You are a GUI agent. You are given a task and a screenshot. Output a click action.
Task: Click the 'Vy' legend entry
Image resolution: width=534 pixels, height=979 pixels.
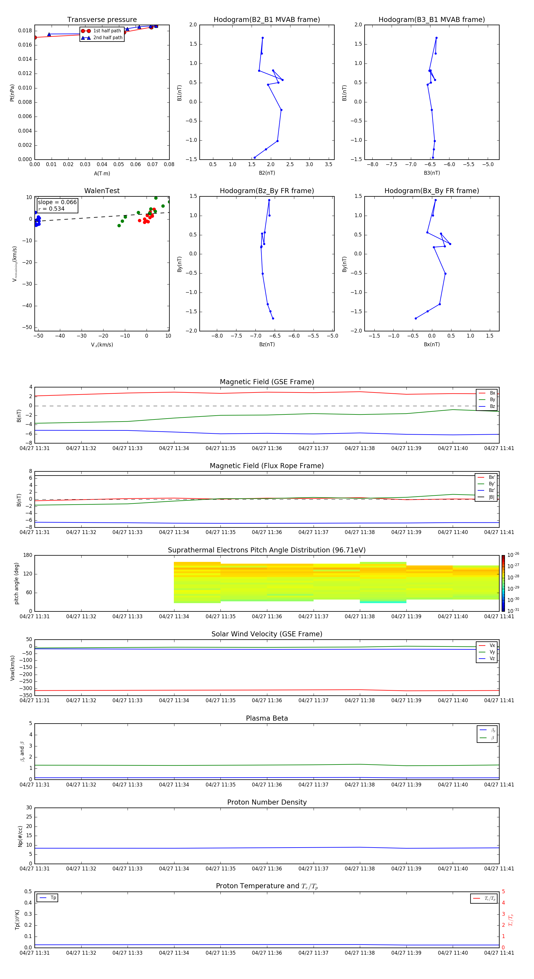click(487, 652)
